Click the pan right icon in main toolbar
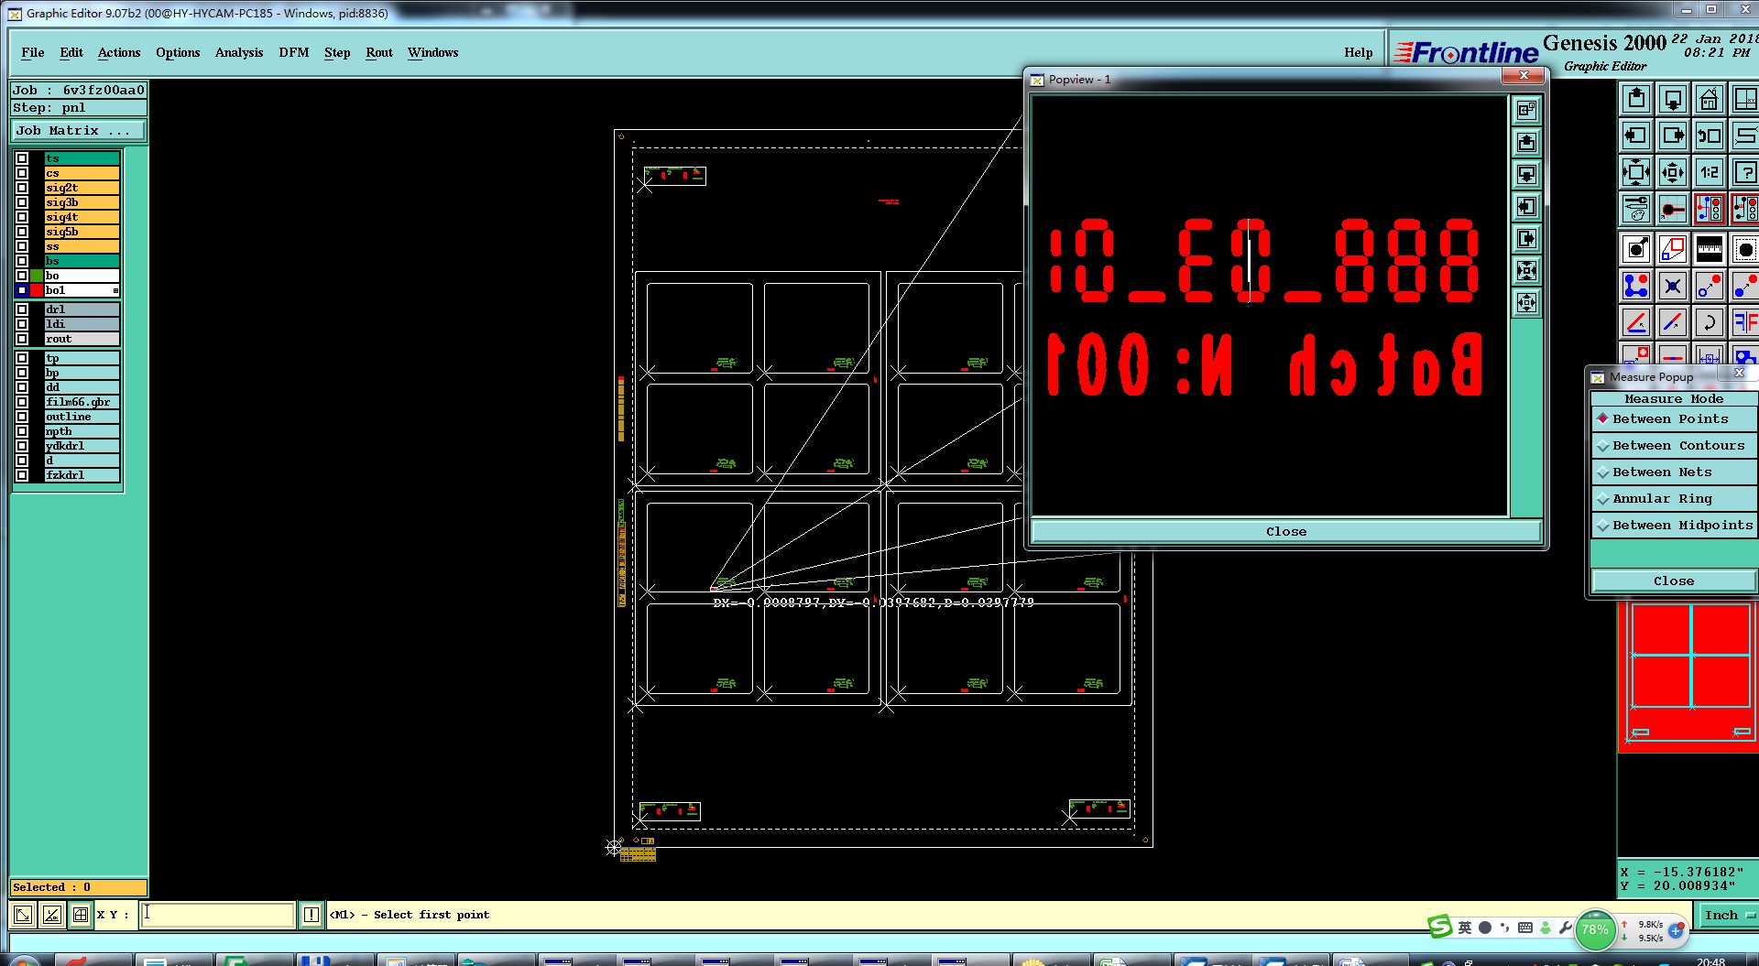This screenshot has height=966, width=1759. pyautogui.click(x=1673, y=136)
